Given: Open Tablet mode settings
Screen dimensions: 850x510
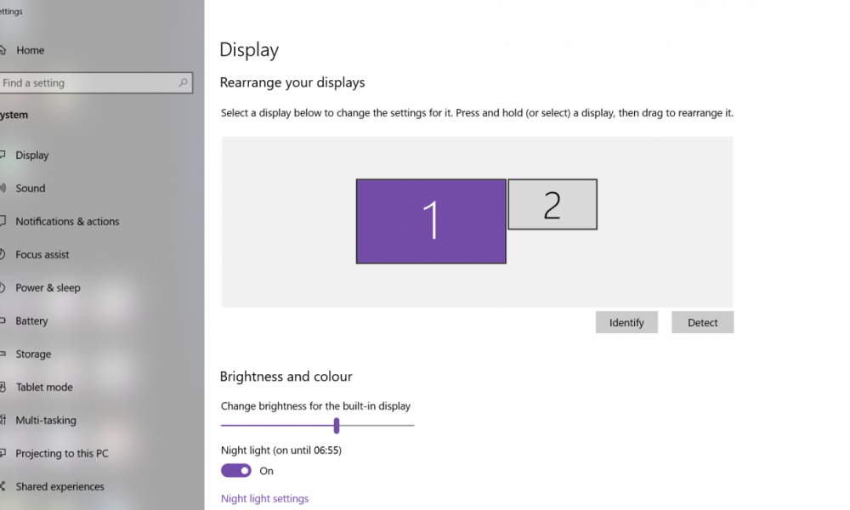Looking at the screenshot, I should click(x=44, y=387).
